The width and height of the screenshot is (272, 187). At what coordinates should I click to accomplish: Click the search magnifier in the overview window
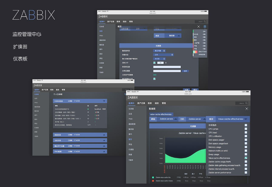205,21
